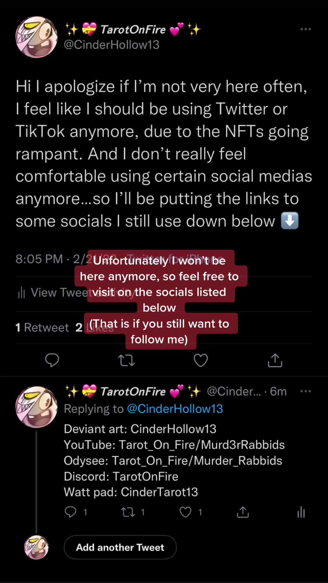Share the reply tweet with socials list
Viewport: 328px width, 583px height.
pyautogui.click(x=243, y=512)
